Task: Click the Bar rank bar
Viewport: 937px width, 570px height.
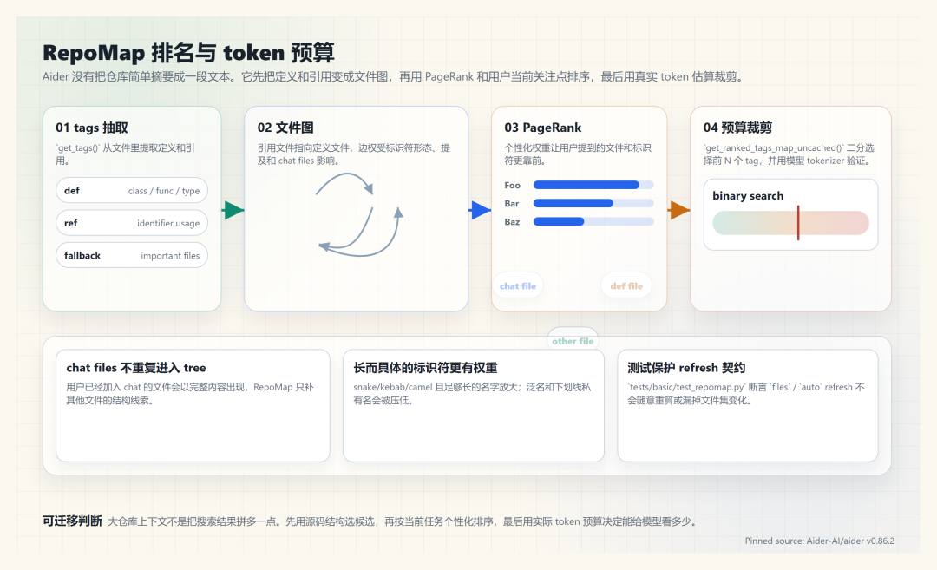Action: click(593, 203)
